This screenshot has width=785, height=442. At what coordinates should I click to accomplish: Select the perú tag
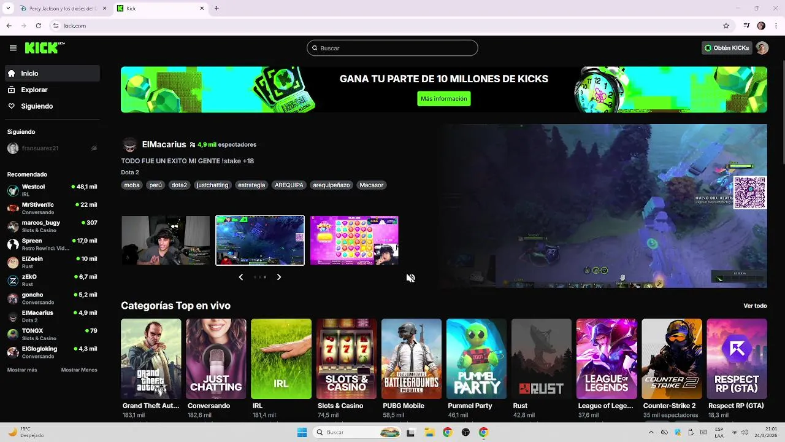click(156, 185)
